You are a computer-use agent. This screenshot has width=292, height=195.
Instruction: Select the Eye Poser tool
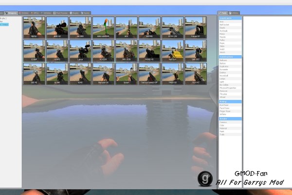tap(230, 105)
